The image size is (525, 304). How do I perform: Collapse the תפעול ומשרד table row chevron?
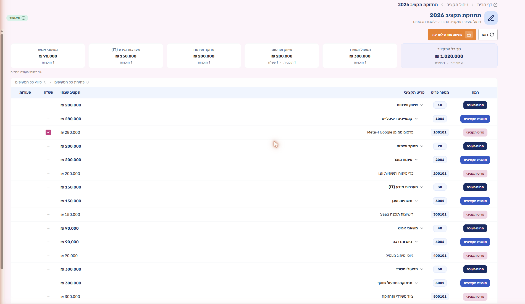pos(422,269)
